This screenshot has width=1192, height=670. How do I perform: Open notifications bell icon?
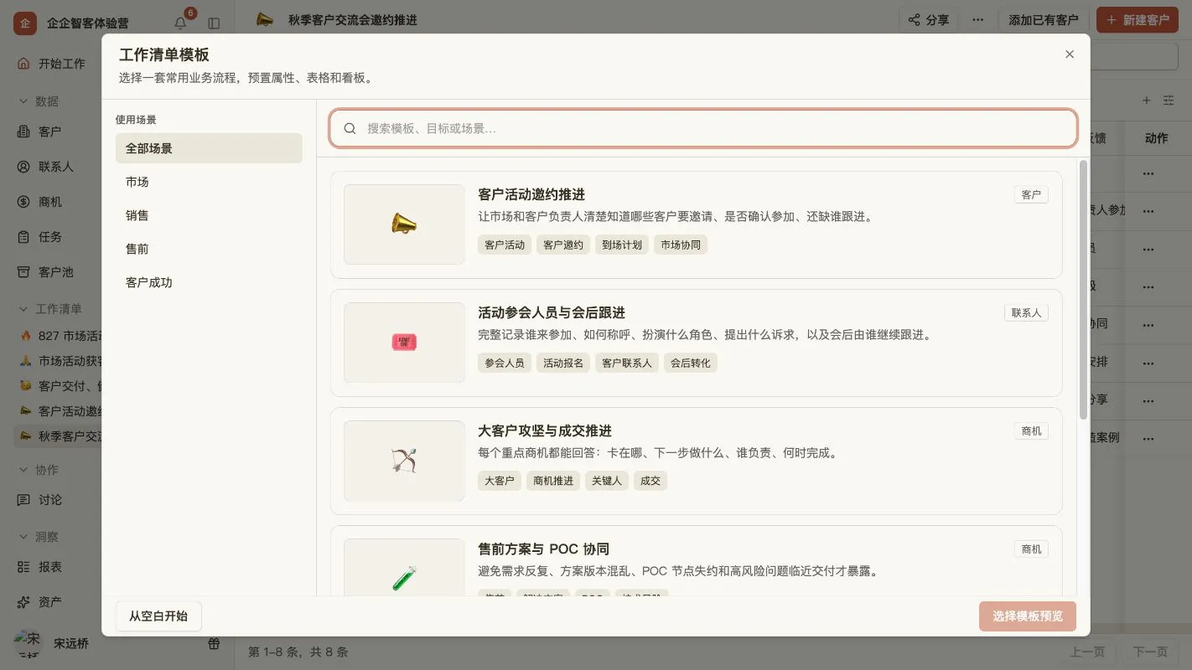[180, 23]
